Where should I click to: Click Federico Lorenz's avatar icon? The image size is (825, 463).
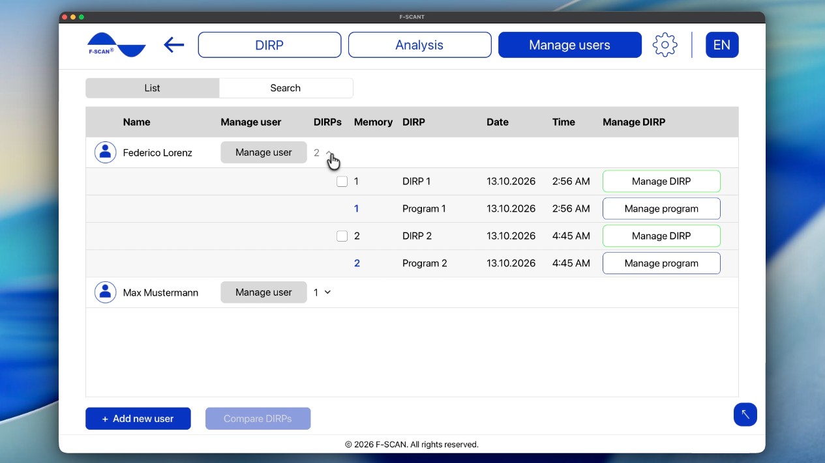coord(106,152)
